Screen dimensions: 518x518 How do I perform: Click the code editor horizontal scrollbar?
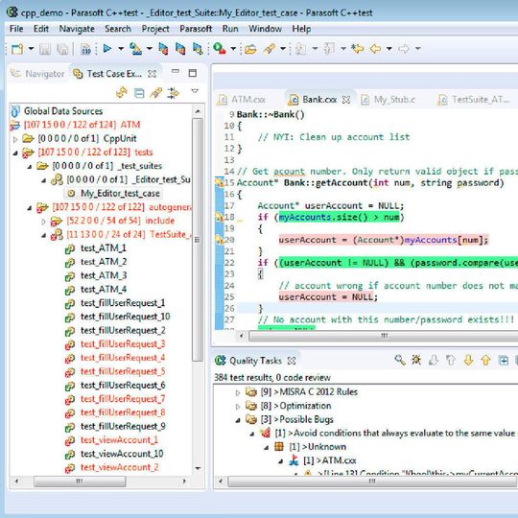(383, 337)
